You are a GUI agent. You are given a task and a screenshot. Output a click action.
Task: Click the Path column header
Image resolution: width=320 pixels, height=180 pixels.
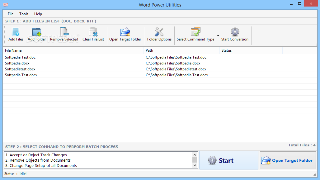[x=182, y=50]
